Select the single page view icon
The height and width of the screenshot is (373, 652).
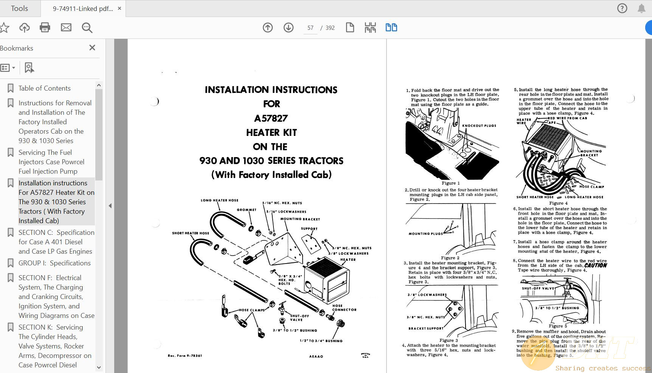350,27
